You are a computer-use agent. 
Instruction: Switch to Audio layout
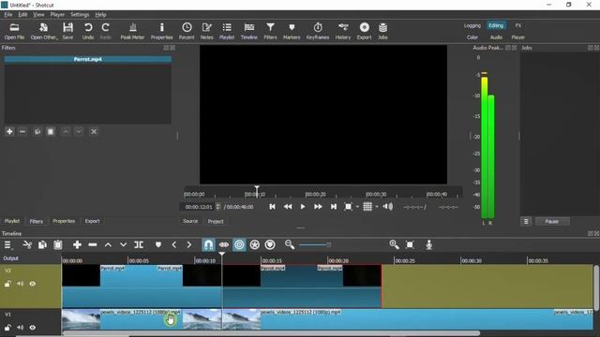(496, 37)
